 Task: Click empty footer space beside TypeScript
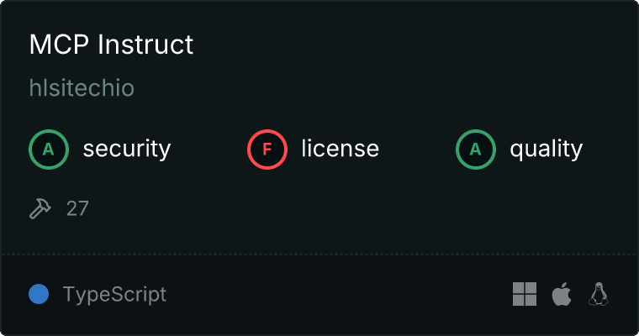point(336,294)
